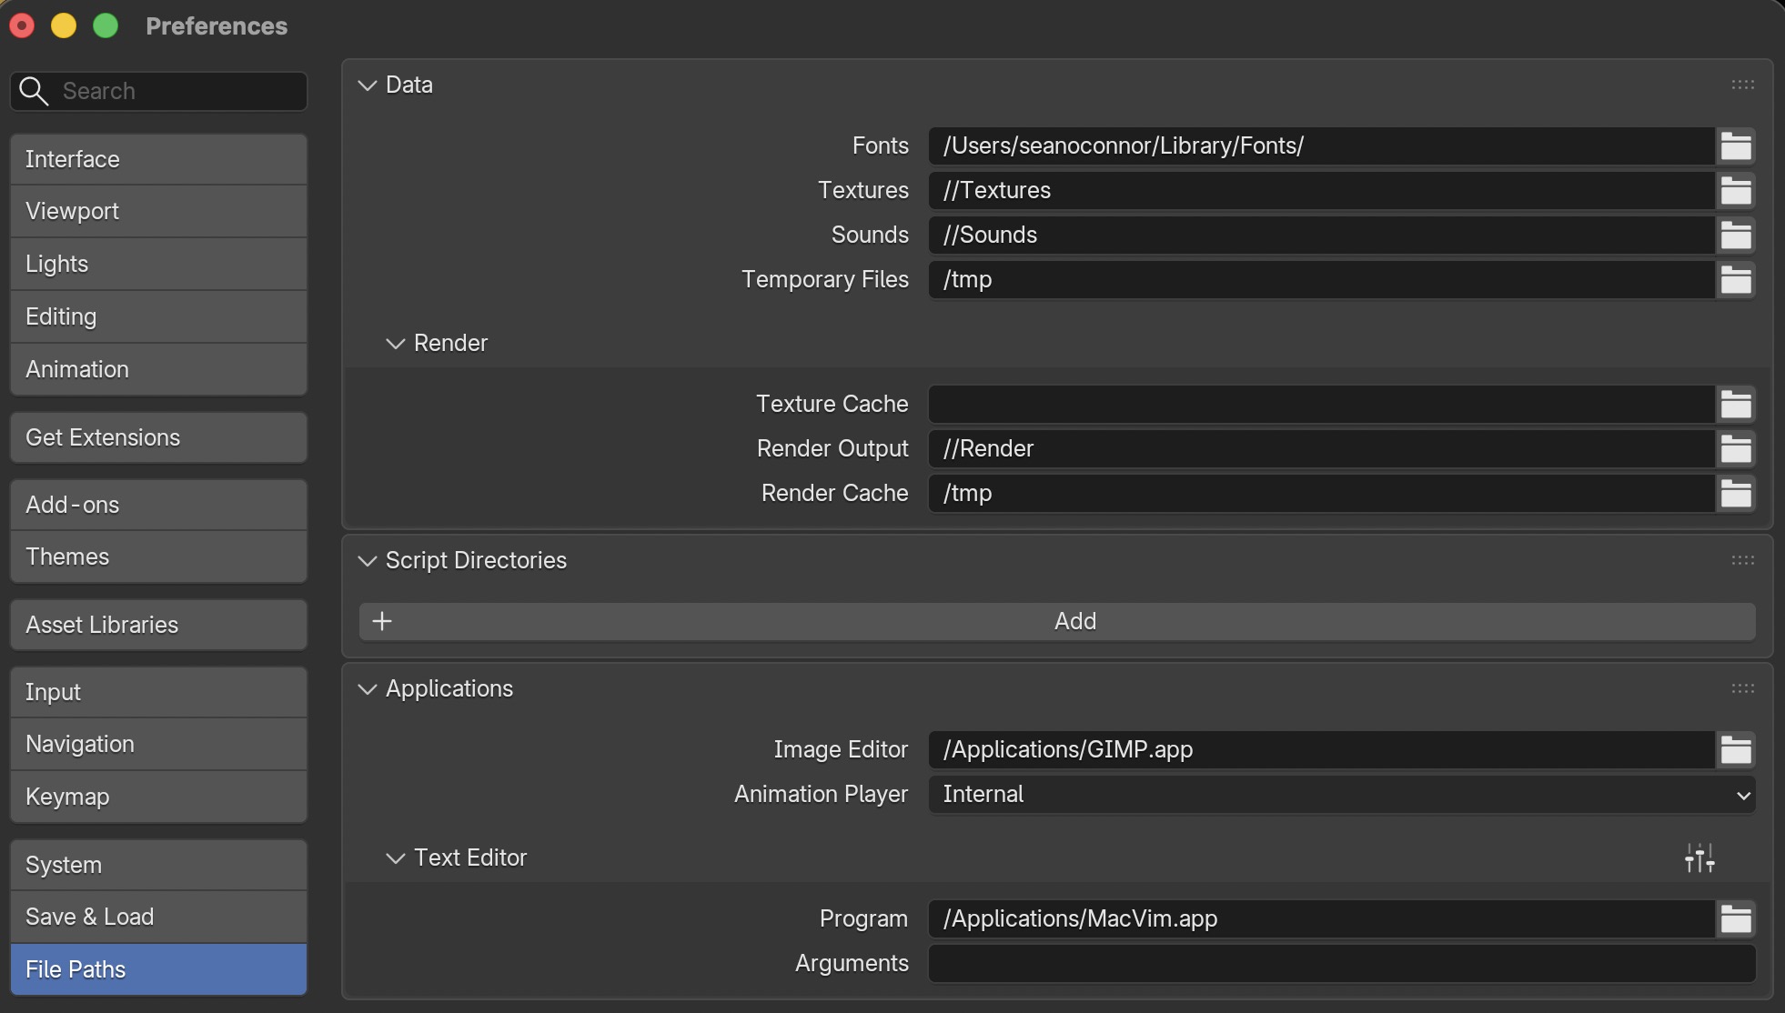Browse folder for Temporary Files path
This screenshot has width=1785, height=1013.
(x=1736, y=279)
